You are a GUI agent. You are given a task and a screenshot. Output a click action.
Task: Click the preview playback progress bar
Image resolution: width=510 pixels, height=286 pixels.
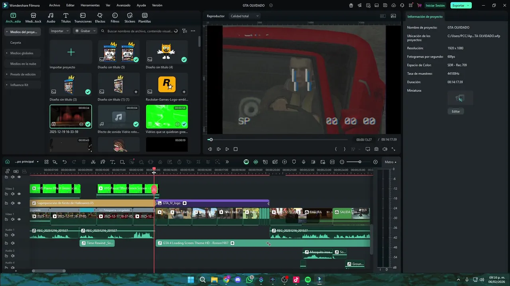tap(278, 140)
